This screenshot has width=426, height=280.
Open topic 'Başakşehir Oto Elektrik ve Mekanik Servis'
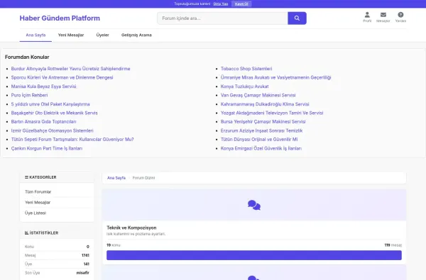55,113
